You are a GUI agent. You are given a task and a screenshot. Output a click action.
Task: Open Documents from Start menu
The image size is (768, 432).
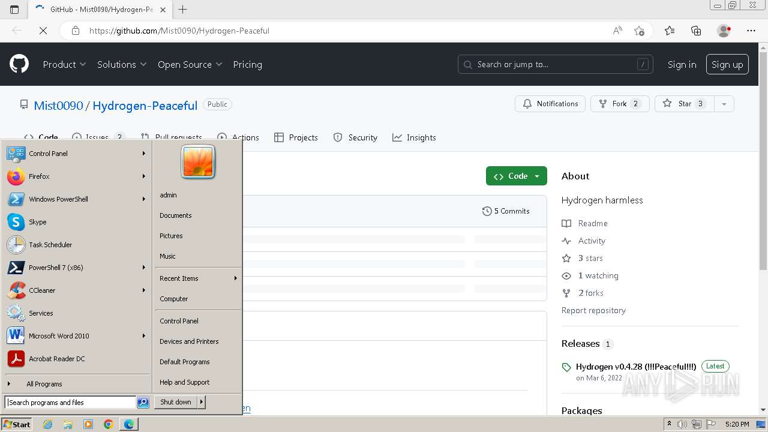198,215
